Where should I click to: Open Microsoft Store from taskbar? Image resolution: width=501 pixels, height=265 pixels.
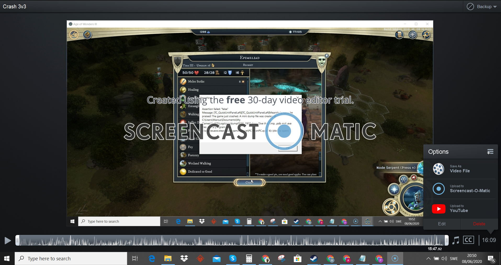(297, 259)
